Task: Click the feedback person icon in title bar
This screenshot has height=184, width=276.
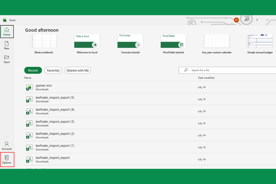Action: (x=247, y=20)
